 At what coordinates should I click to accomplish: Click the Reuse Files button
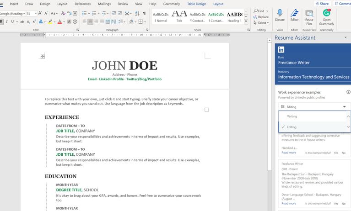(309, 17)
